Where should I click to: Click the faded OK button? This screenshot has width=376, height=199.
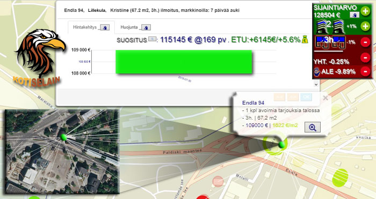pyautogui.click(x=306, y=97)
